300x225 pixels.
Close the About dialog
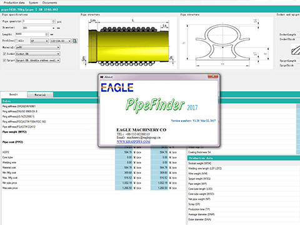click(x=213, y=76)
